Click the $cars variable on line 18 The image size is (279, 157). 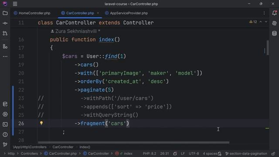[70, 56]
